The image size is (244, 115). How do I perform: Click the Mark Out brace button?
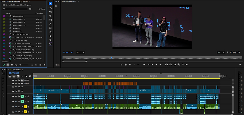click(x=138, y=64)
